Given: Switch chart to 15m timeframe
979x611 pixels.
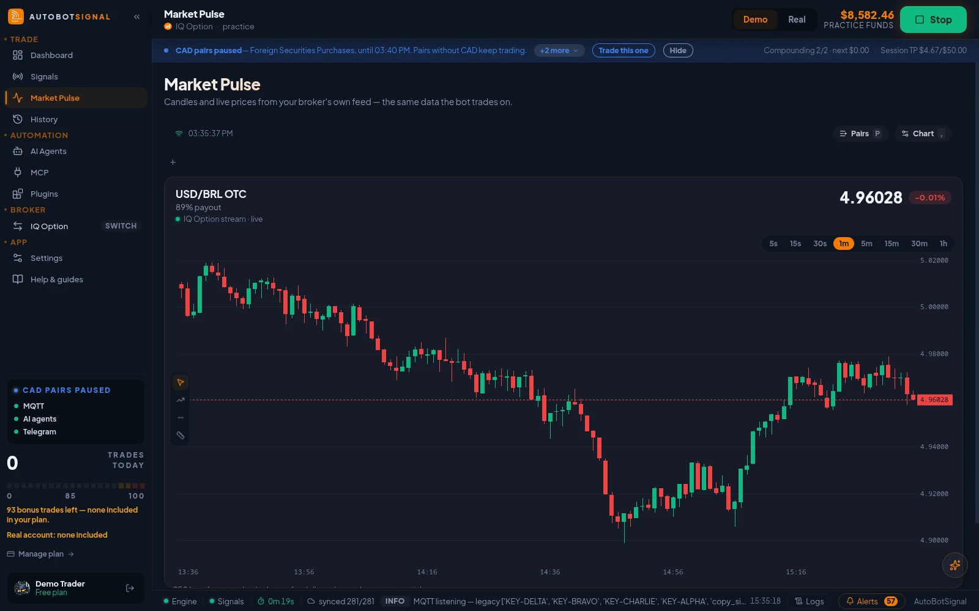Looking at the screenshot, I should 892,244.
